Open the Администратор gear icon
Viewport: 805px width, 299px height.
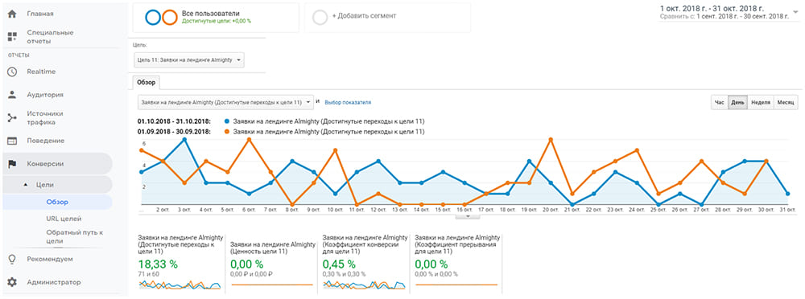pyautogui.click(x=12, y=282)
